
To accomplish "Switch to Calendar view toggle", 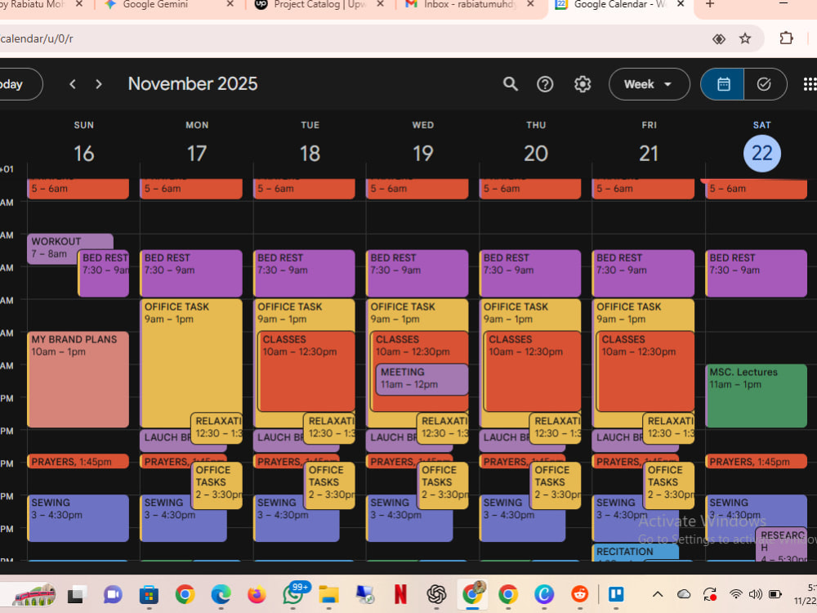I will (x=723, y=84).
